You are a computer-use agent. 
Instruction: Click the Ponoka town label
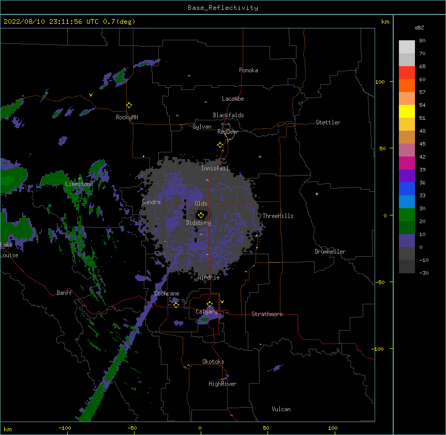(x=248, y=70)
